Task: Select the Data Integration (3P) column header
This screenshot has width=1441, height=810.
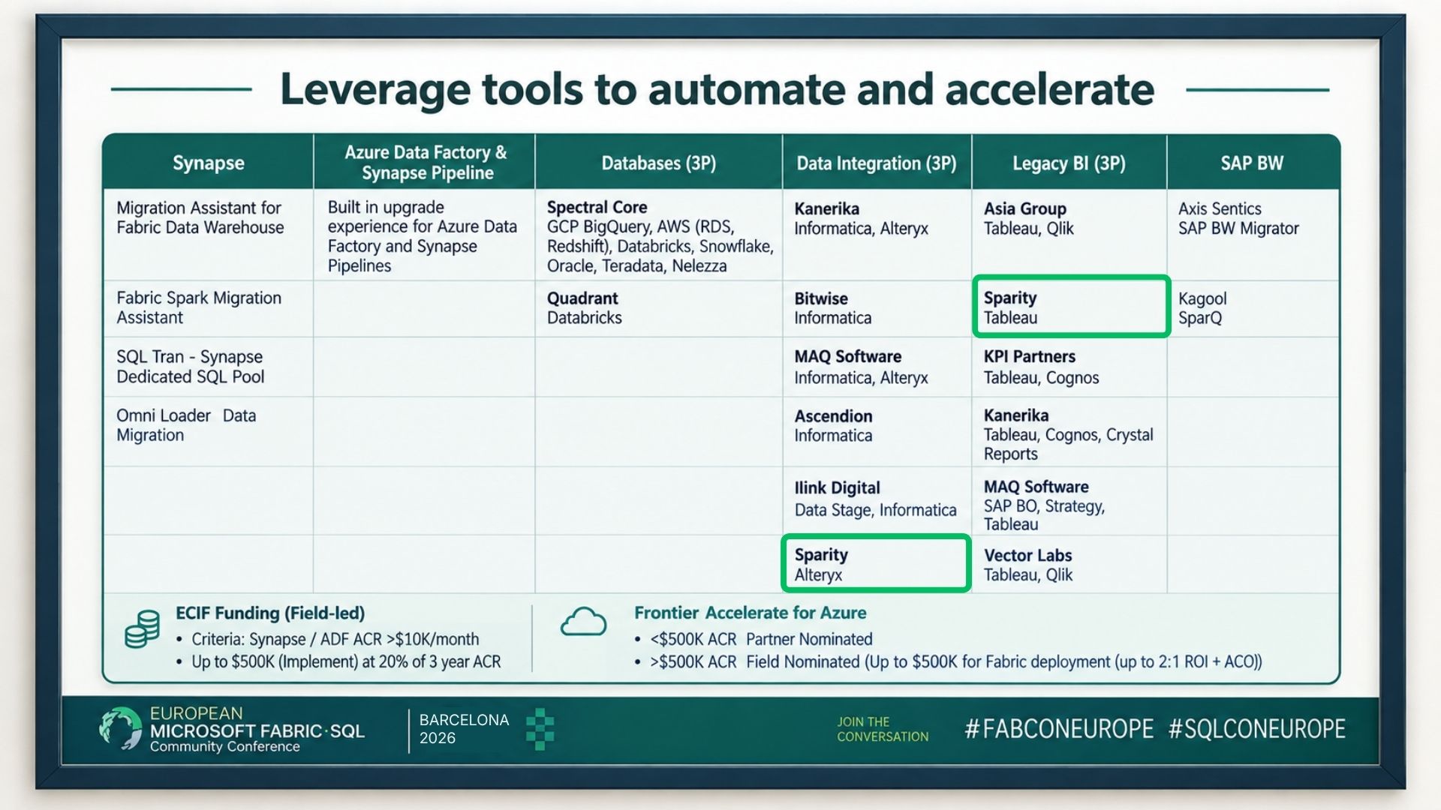Action: tap(877, 163)
